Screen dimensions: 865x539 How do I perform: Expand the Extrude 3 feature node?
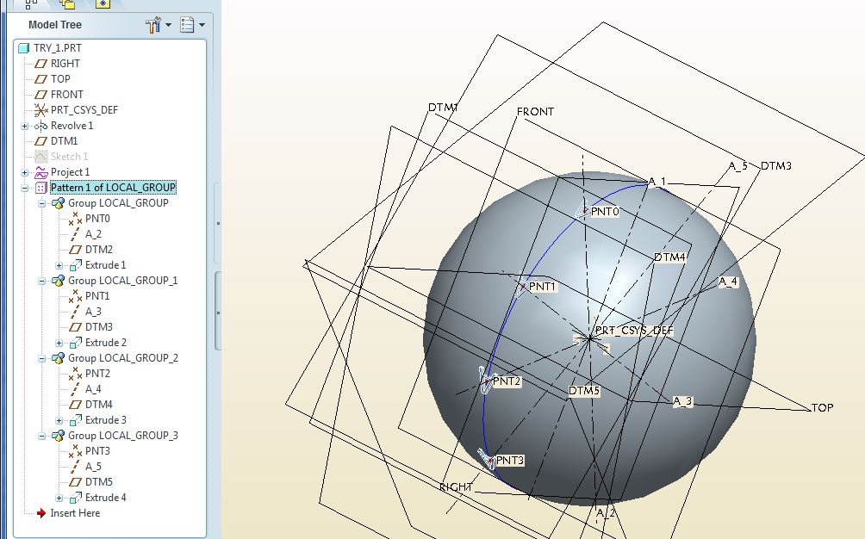59,421
